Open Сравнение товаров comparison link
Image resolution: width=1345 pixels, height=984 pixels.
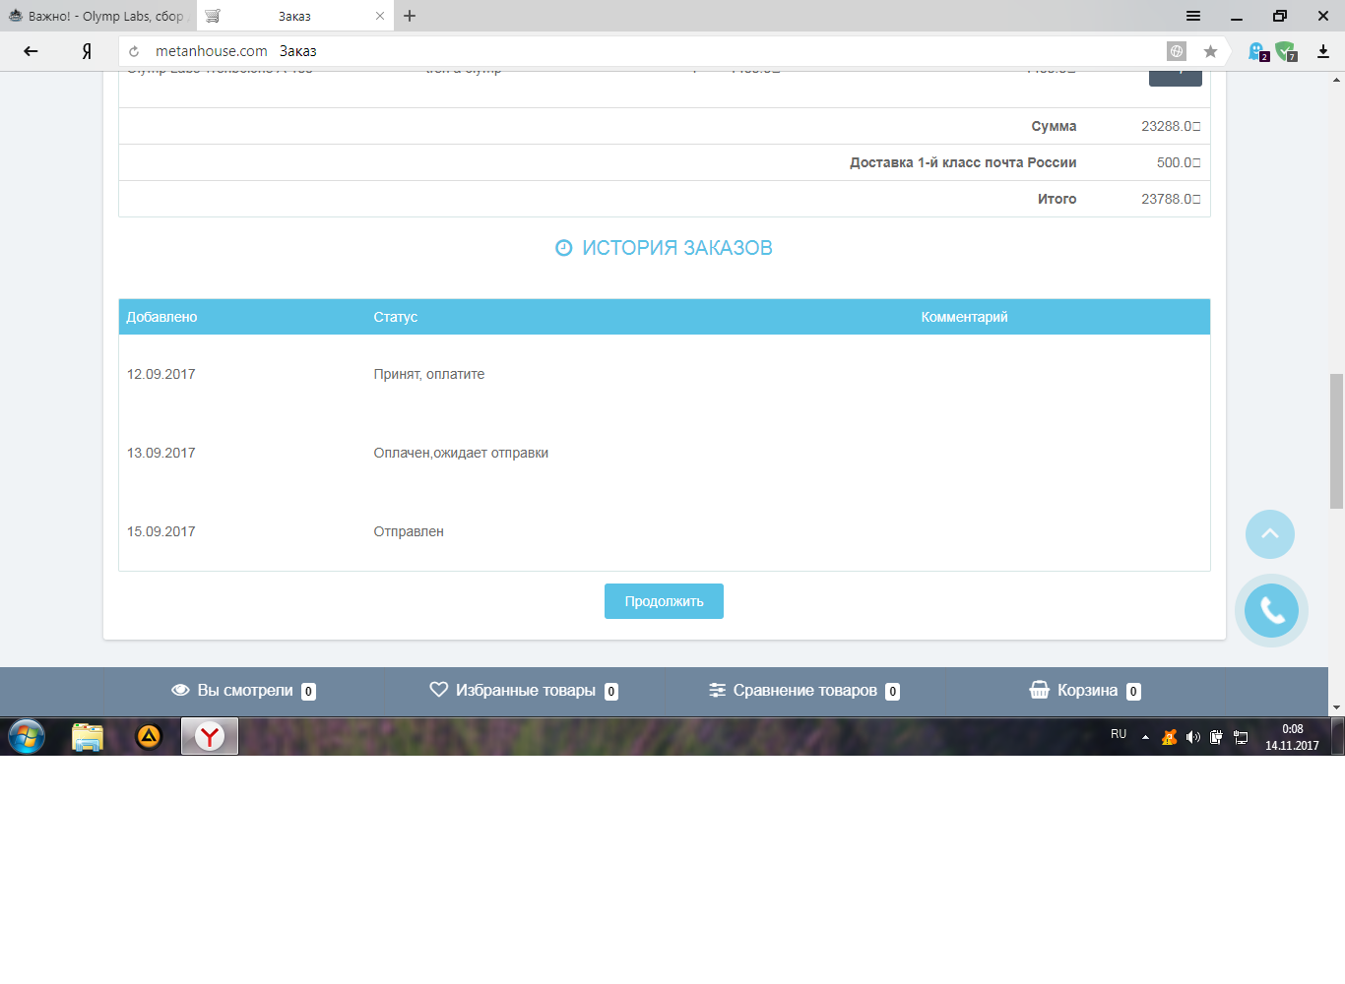804,691
